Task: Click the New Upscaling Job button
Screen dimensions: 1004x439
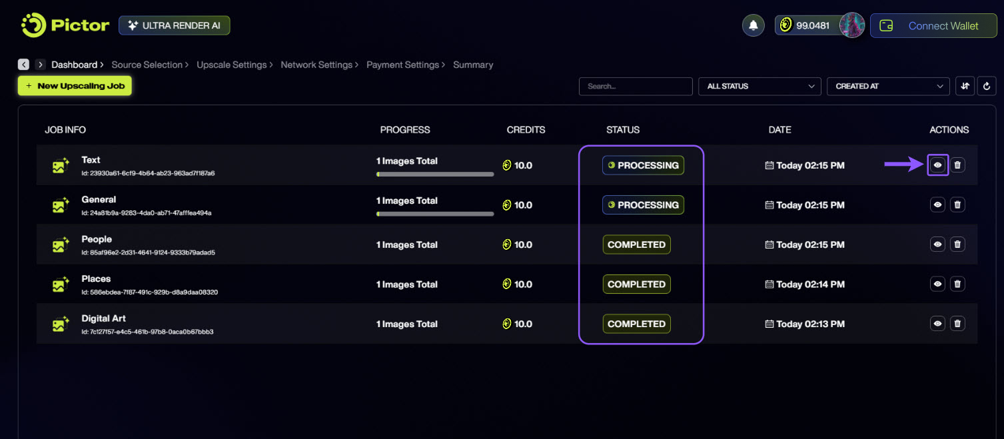Action: (75, 86)
